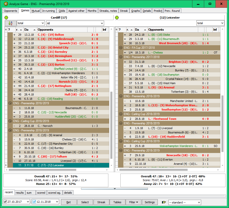Click the clock icon beside ENG - Premiership 2017/2018
Screen dimensions: 229x208
pyautogui.click(x=120, y=57)
